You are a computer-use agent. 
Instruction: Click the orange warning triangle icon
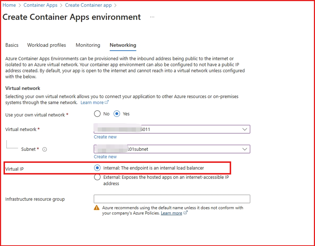pos(97,208)
